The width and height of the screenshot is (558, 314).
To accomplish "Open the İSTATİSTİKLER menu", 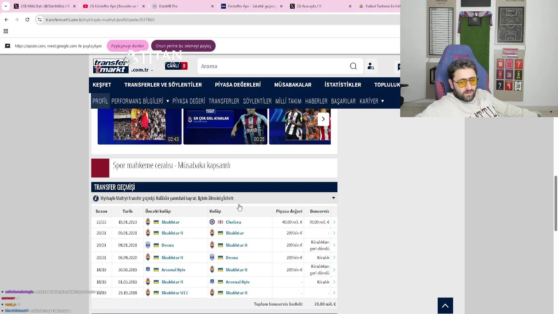I will coord(343,85).
